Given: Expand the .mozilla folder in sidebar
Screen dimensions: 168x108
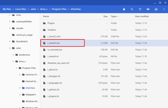Looking at the screenshot, I should (10, 28).
